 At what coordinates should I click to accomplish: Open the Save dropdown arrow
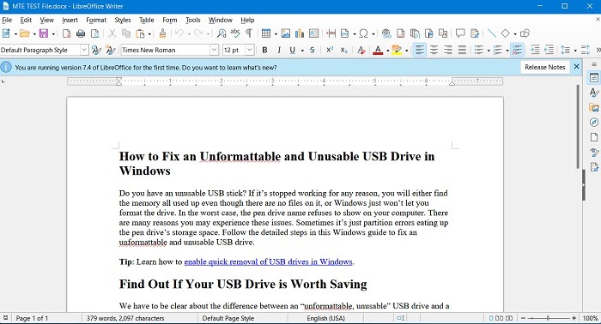click(x=53, y=34)
